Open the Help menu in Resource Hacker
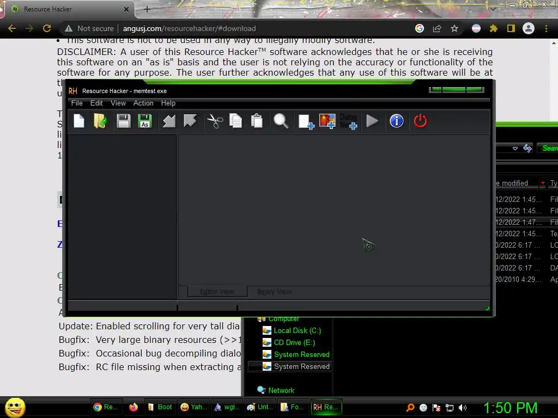Screen dimensions: 558x418 [x=168, y=103]
